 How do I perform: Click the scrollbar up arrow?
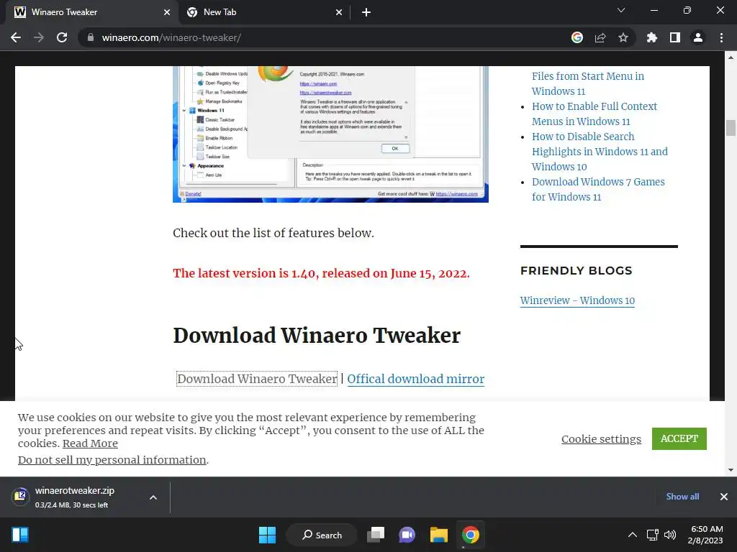pyautogui.click(x=731, y=57)
